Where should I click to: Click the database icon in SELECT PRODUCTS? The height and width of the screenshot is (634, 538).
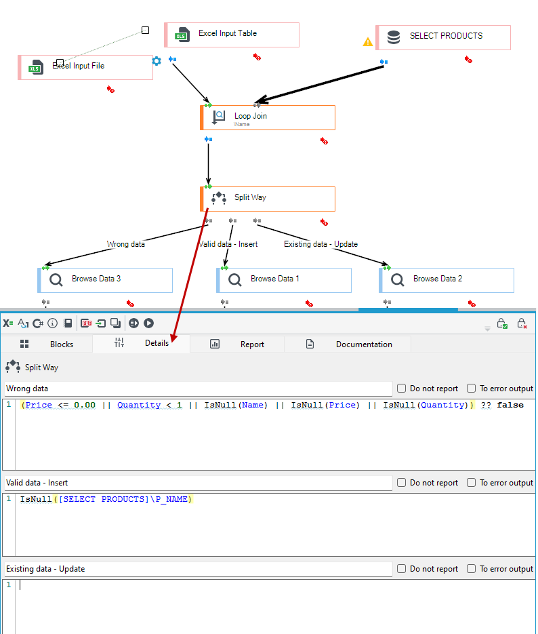click(x=394, y=37)
